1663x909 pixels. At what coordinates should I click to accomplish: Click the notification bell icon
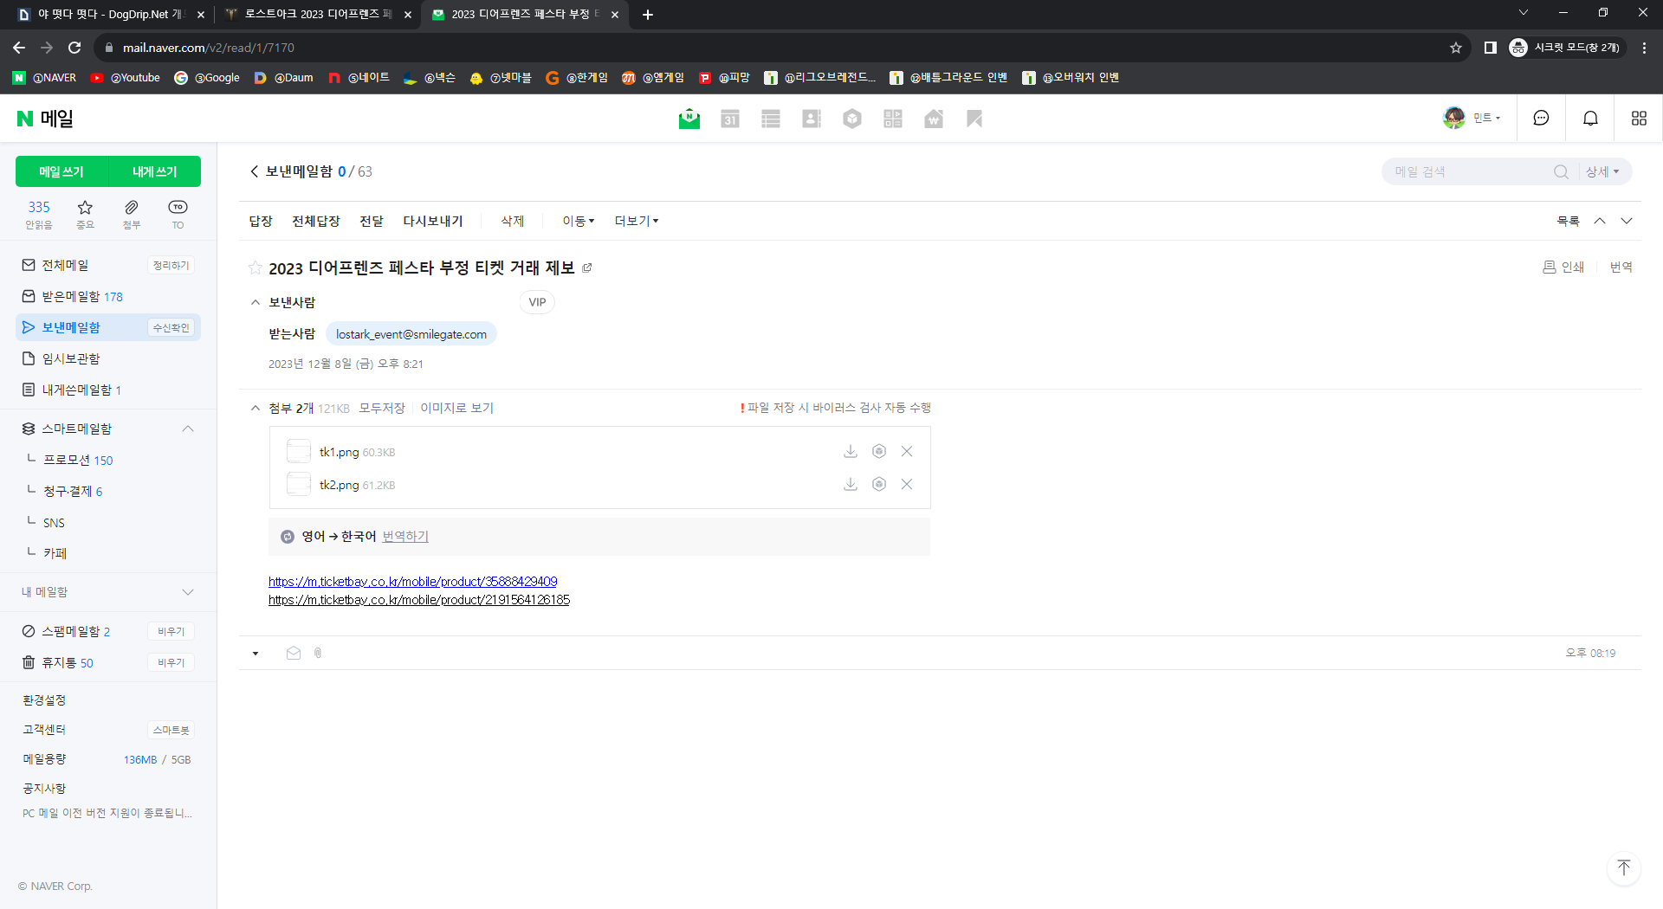(x=1590, y=119)
